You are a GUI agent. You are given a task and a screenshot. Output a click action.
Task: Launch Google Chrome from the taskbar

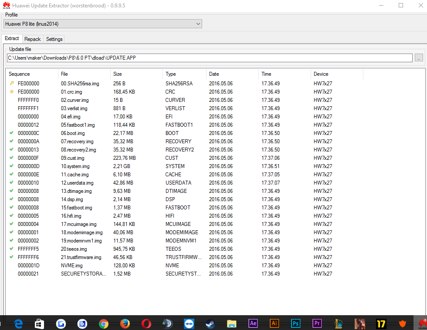click(x=104, y=324)
